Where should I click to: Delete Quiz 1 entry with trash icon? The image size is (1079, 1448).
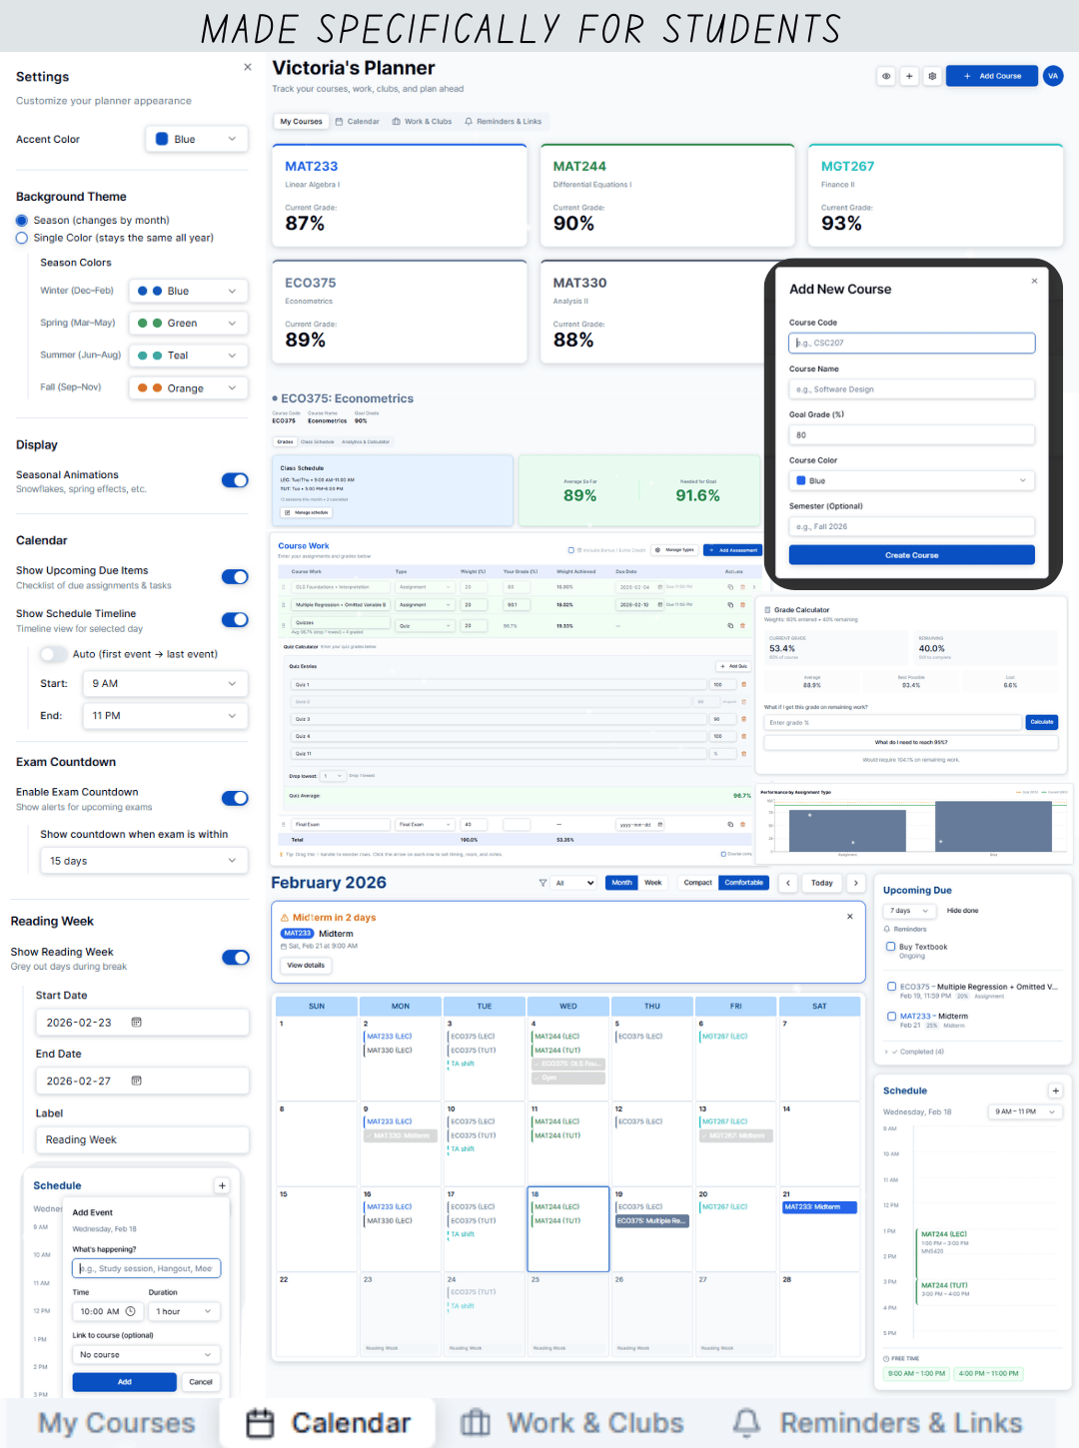point(743,685)
